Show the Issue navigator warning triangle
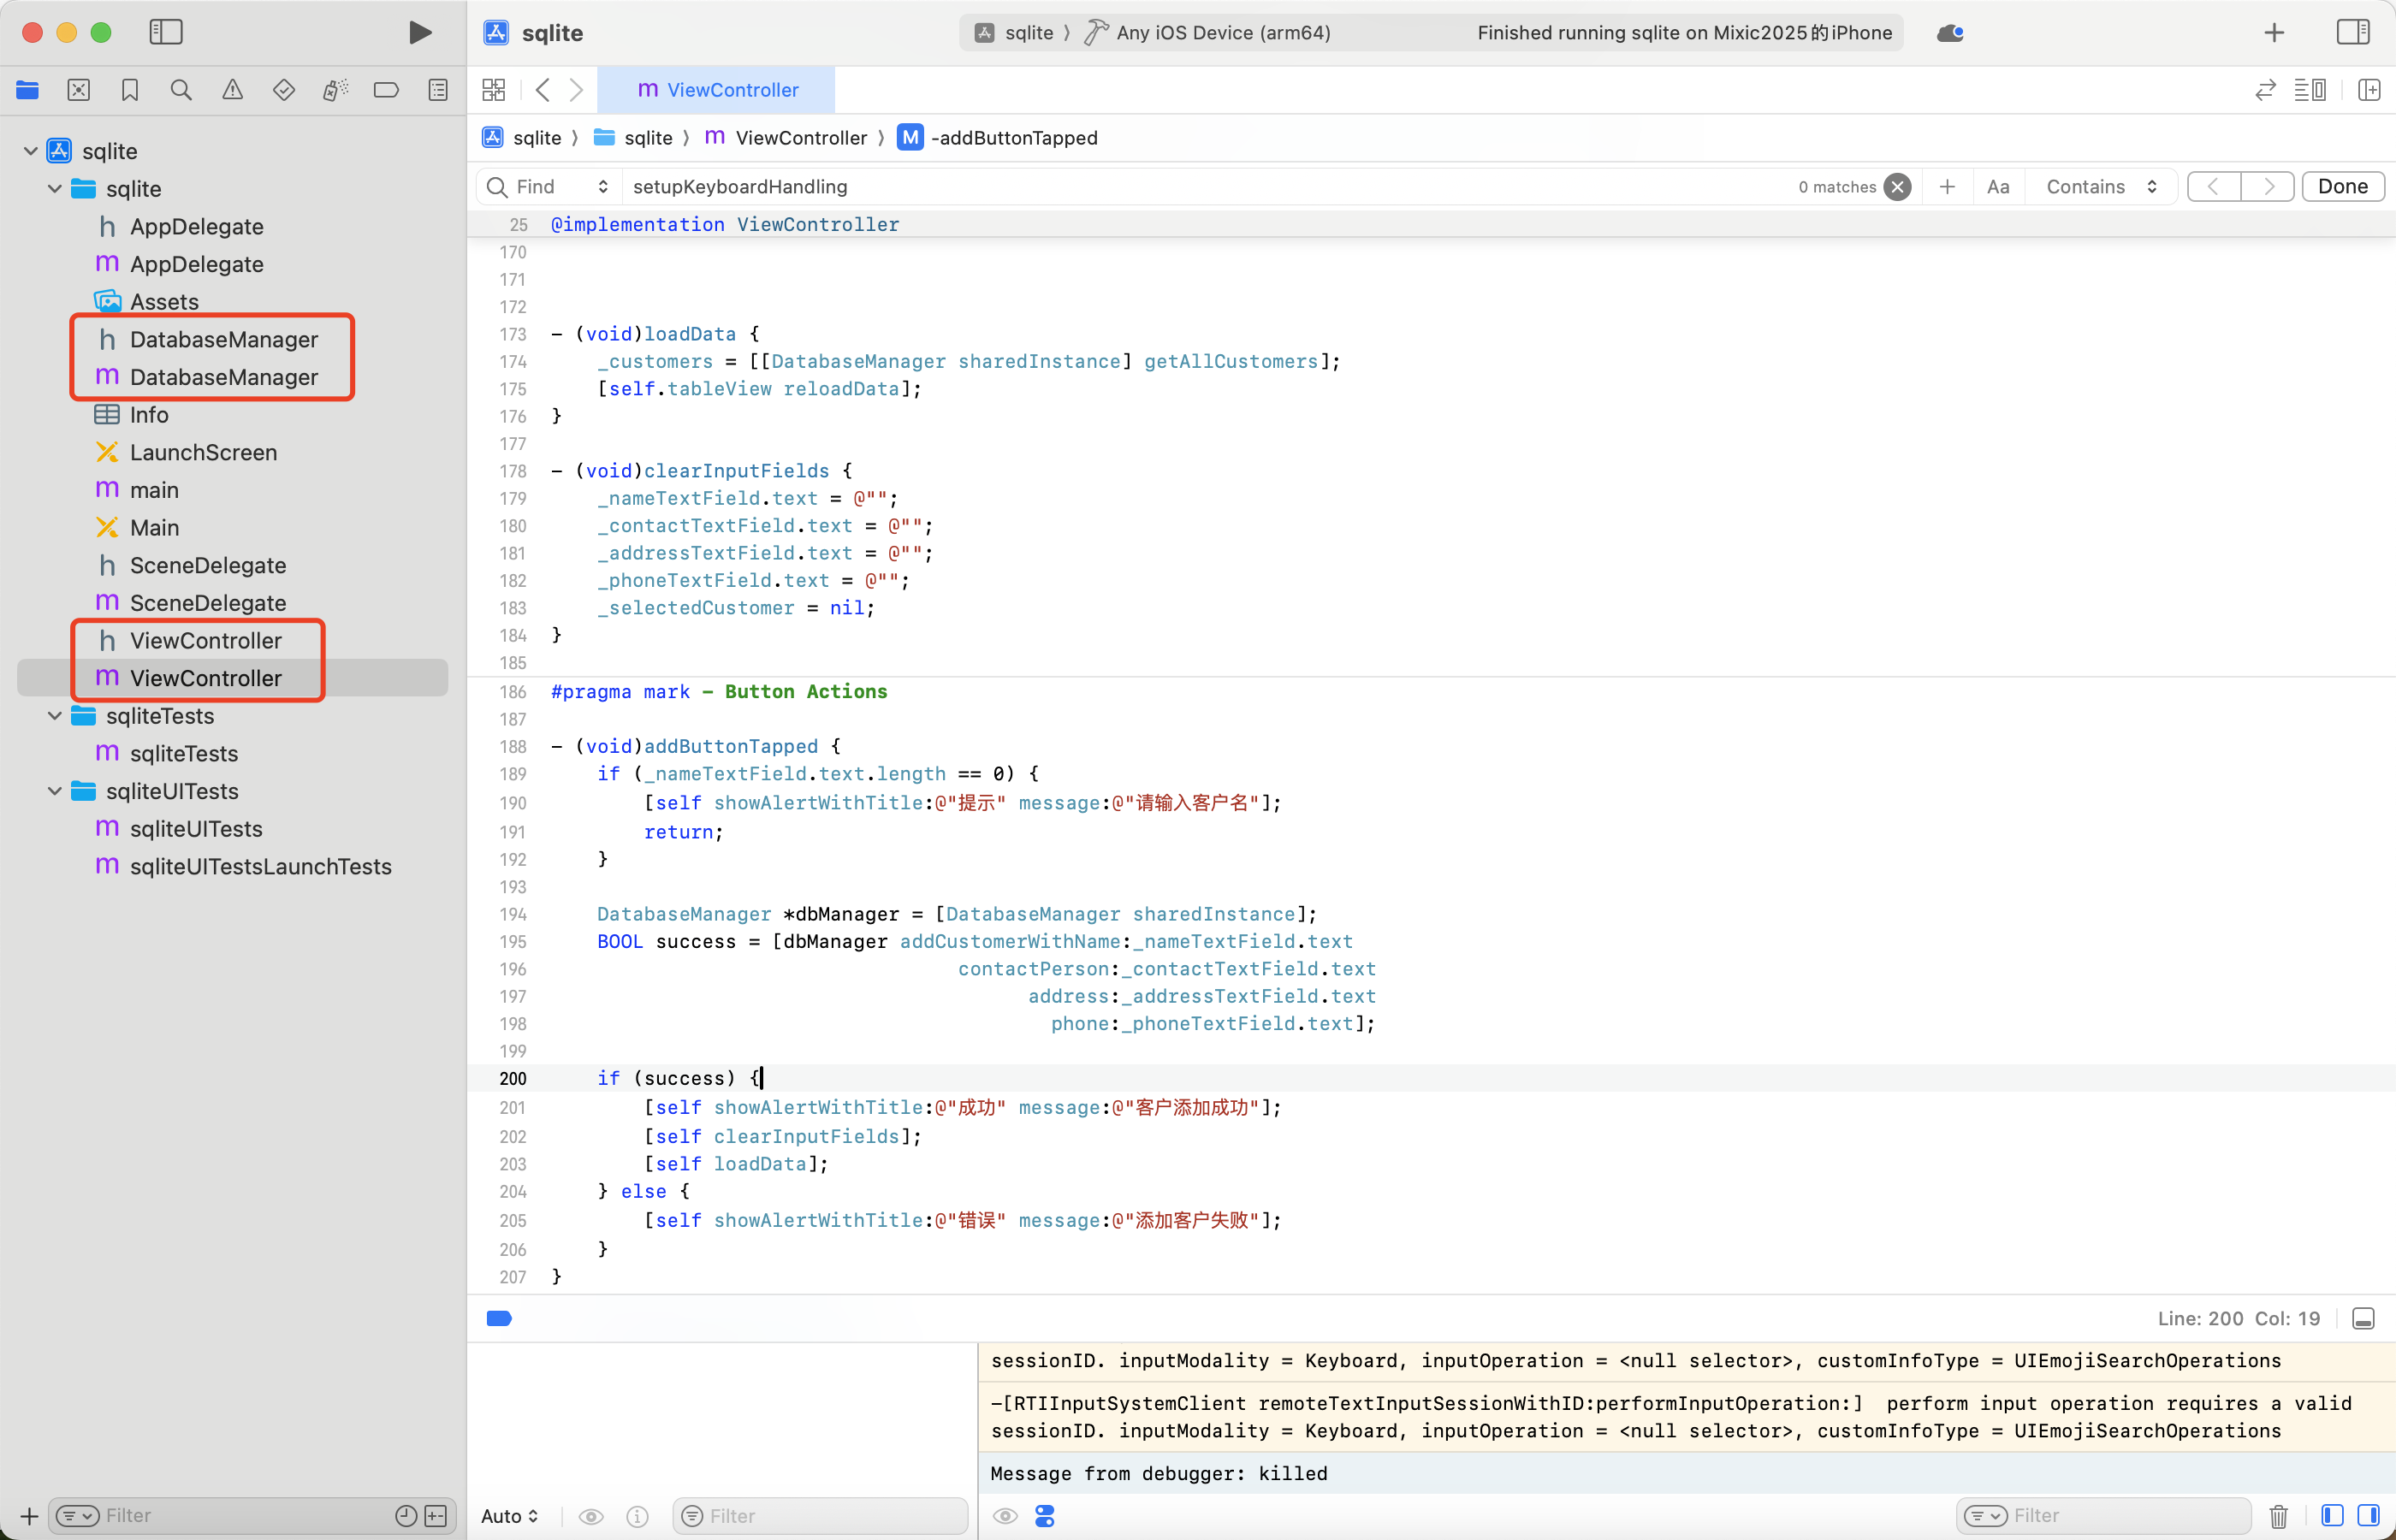 [232, 90]
